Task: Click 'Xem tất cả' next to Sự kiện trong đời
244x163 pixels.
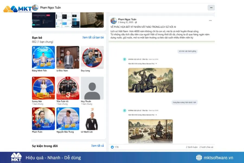Action: (x=97, y=146)
